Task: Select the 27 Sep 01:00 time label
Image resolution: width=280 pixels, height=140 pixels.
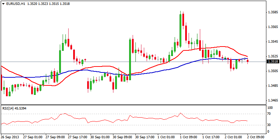Action: 33,137
